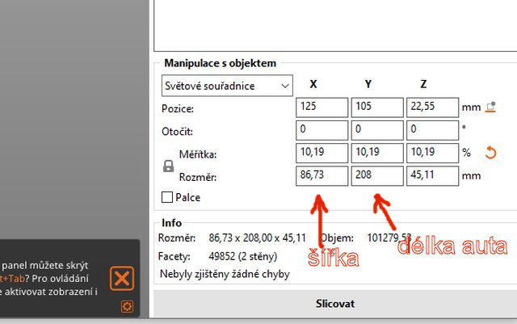Viewport: 517px width, 324px height.
Task: Close the notification with the orange X
Action: [x=122, y=279]
